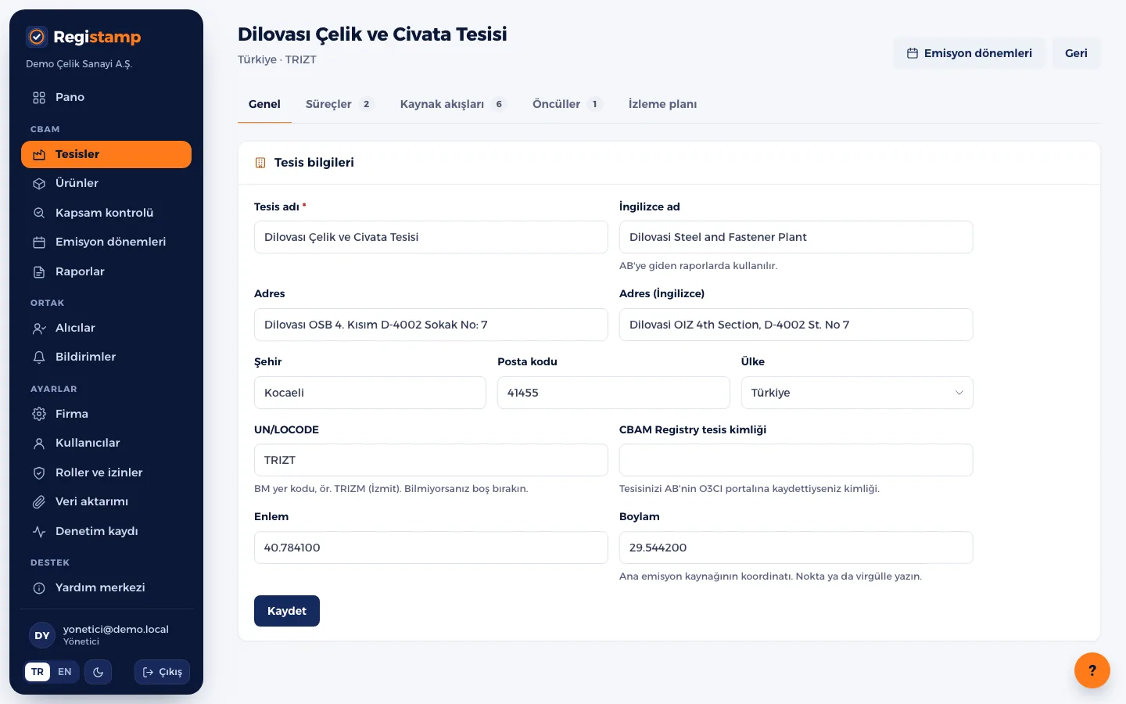
Task: Focus the Boylam longitude field
Action: point(796,548)
